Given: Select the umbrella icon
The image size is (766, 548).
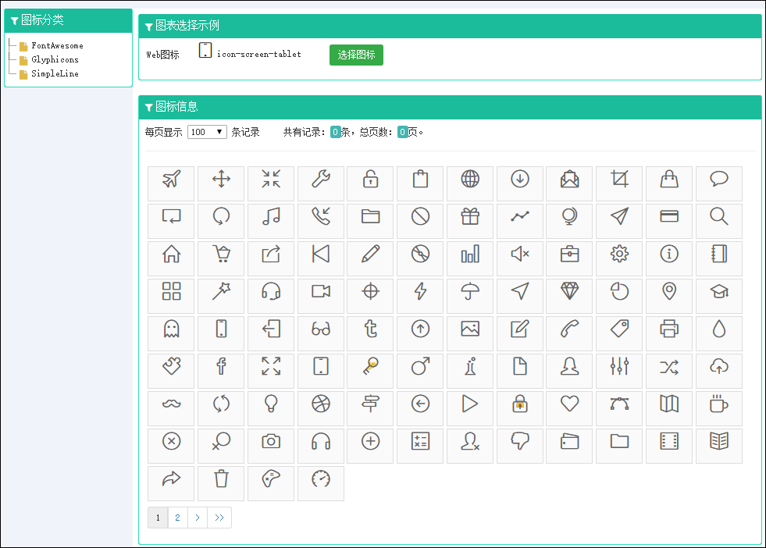Looking at the screenshot, I should click(470, 292).
